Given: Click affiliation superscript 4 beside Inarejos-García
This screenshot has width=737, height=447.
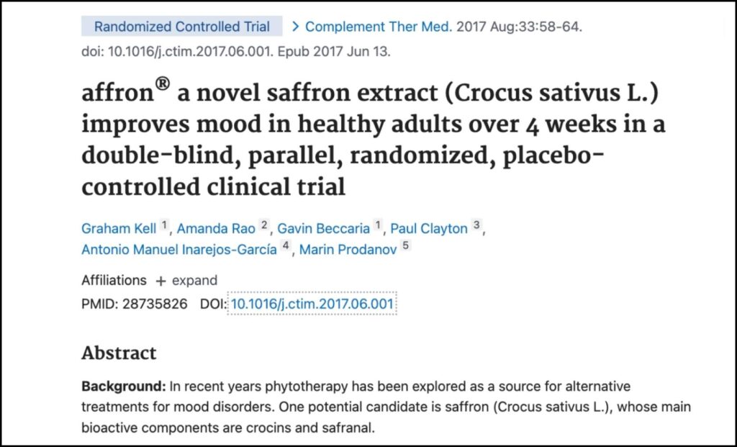Looking at the screenshot, I should point(286,245).
